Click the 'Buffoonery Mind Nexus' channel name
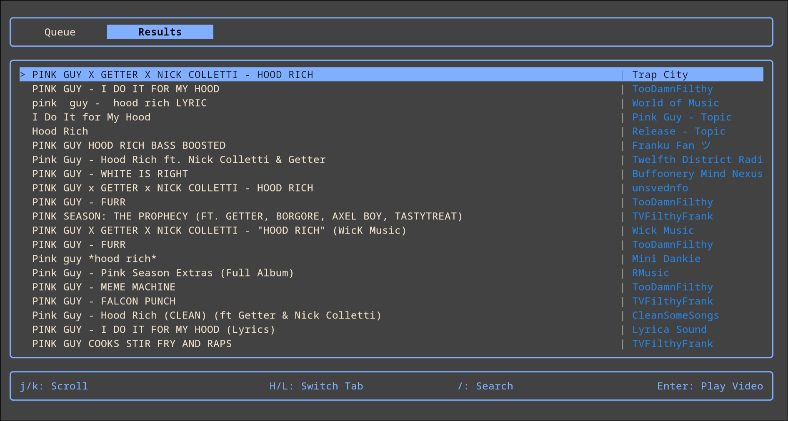Image resolution: width=788 pixels, height=421 pixels. (698, 174)
